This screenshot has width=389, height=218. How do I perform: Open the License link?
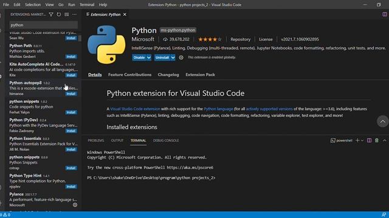[x=266, y=39]
